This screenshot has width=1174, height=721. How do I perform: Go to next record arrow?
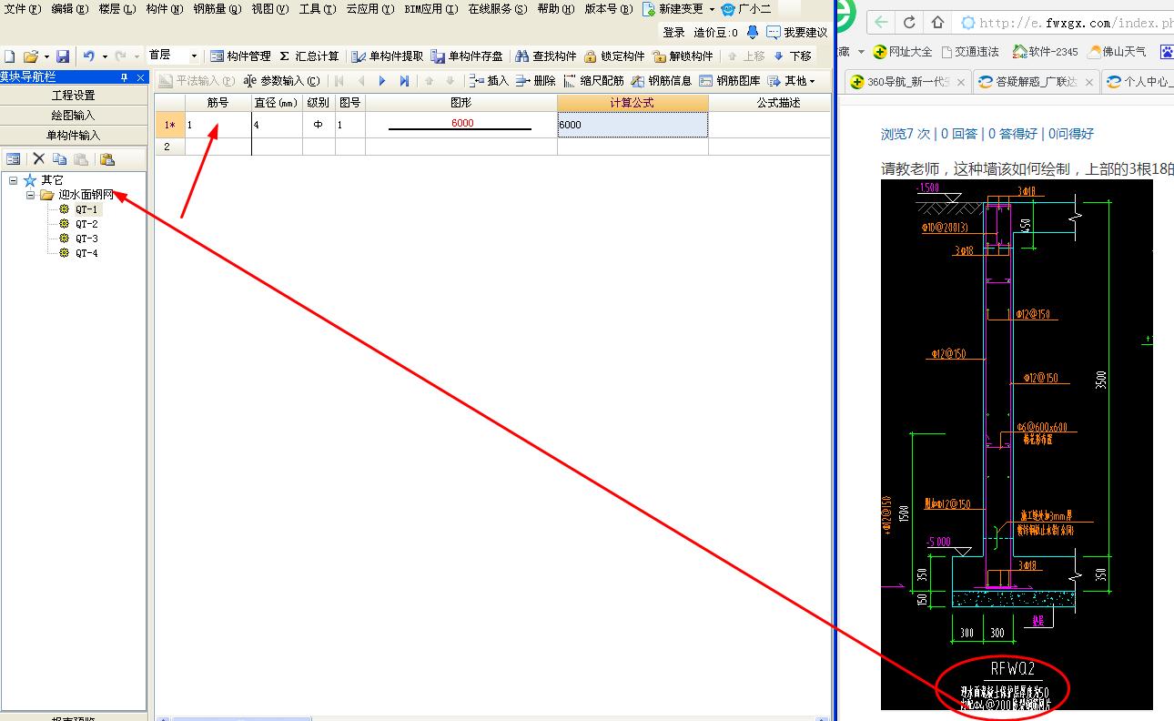tap(382, 81)
